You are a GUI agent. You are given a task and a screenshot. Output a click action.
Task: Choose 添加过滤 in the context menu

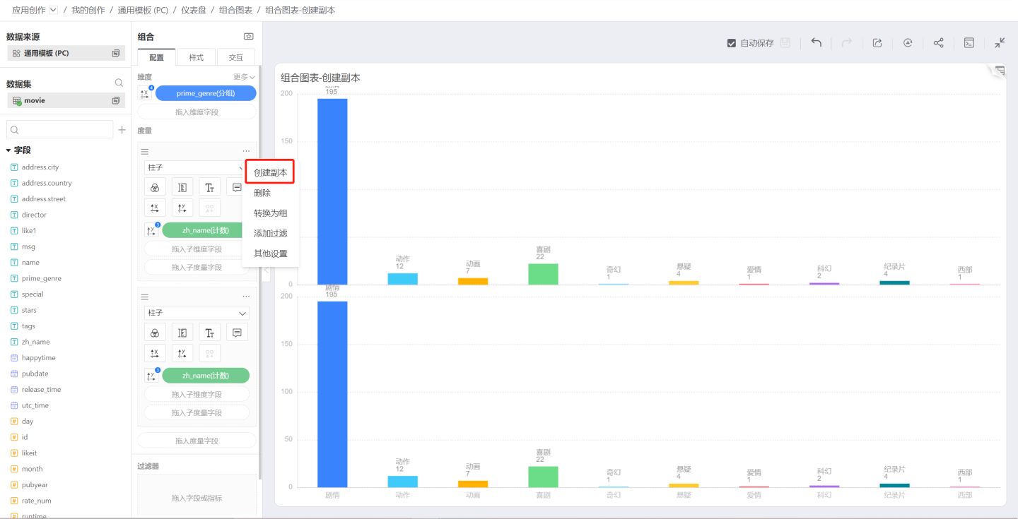coord(270,233)
